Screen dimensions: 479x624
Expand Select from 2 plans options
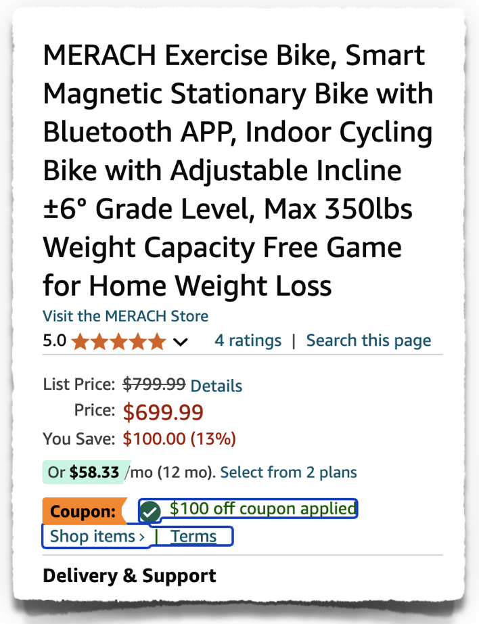click(x=288, y=472)
